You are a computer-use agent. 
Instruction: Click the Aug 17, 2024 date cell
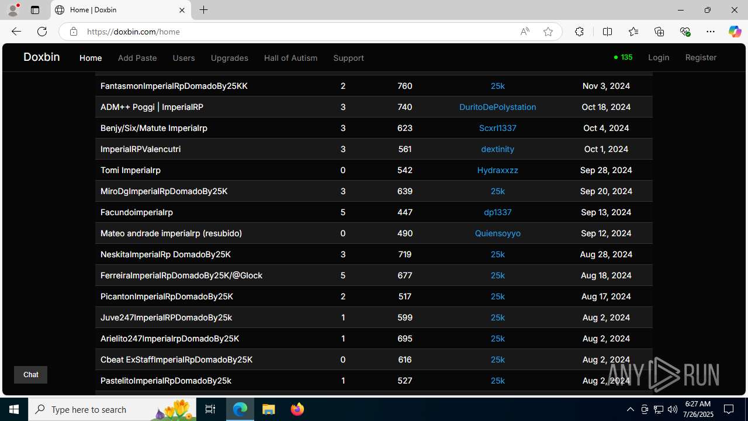[x=606, y=296]
